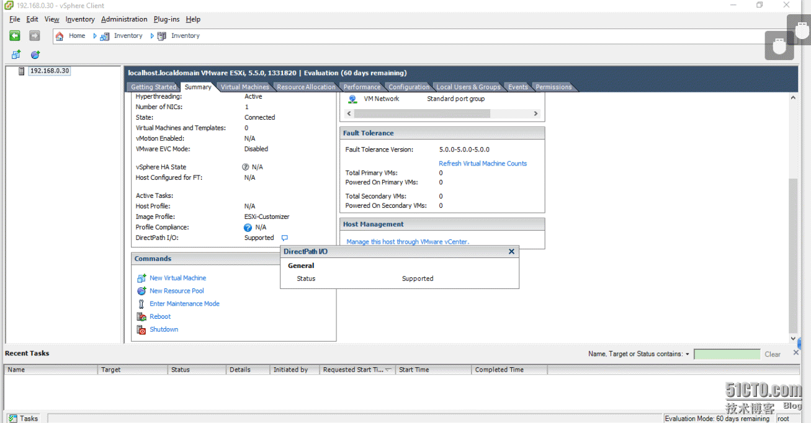Sort tasks by the Target column header
Viewport: 811px width, 423px height.
coord(133,370)
